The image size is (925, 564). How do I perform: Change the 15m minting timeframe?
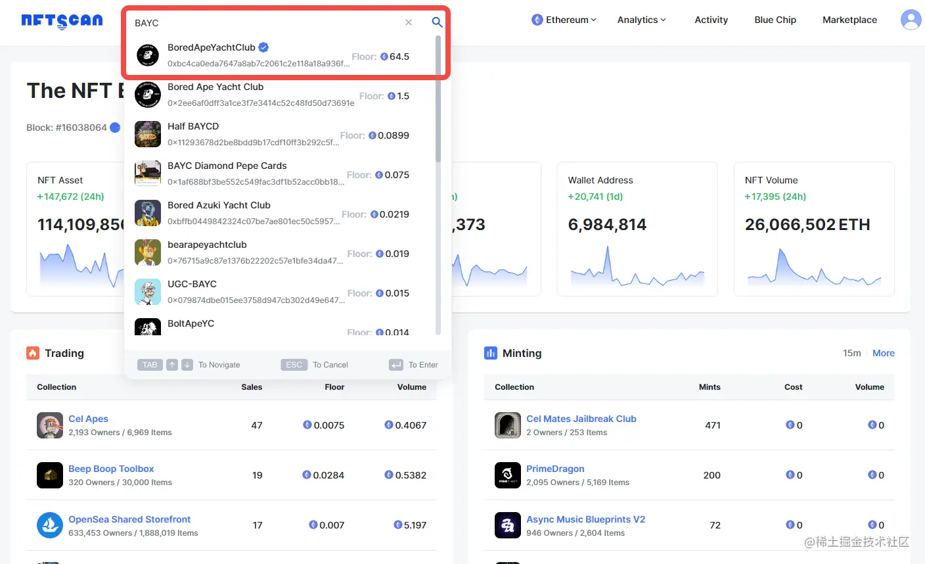pyautogui.click(x=852, y=353)
